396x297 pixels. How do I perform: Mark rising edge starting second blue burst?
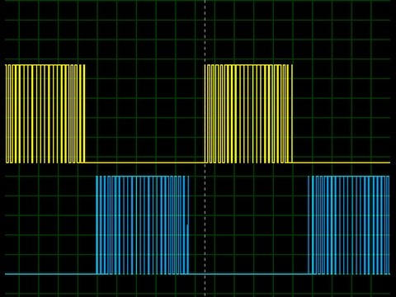coord(309,225)
